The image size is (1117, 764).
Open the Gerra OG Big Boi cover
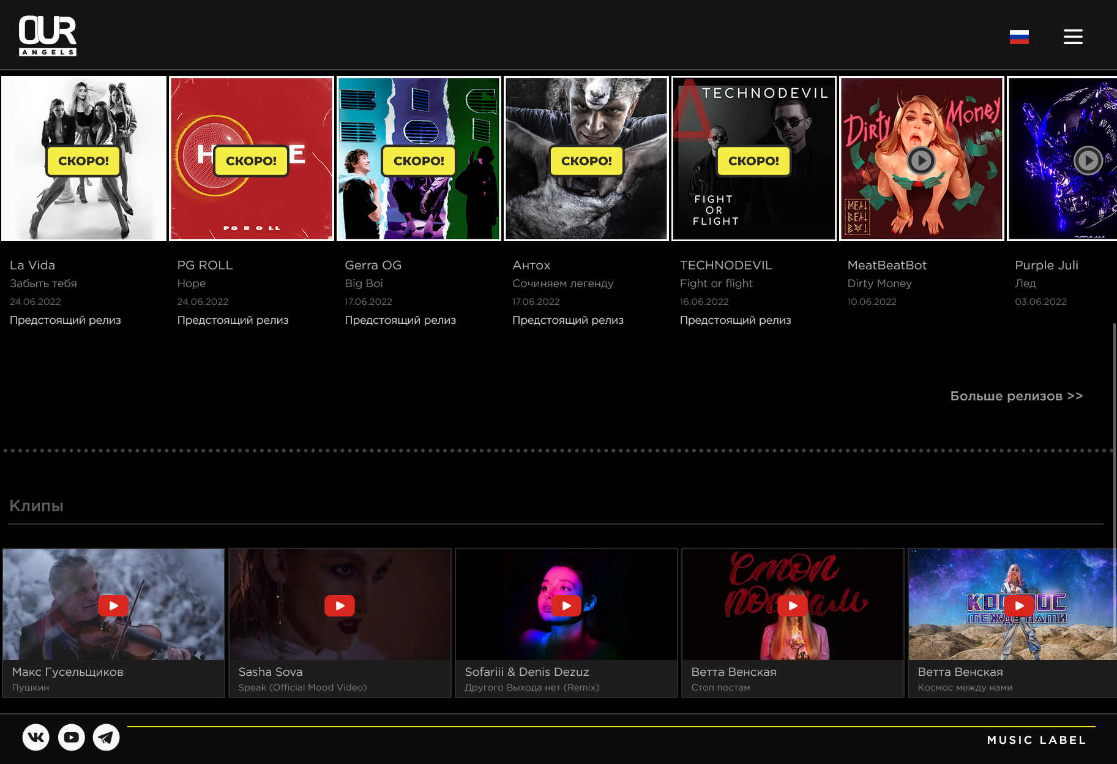click(x=419, y=159)
